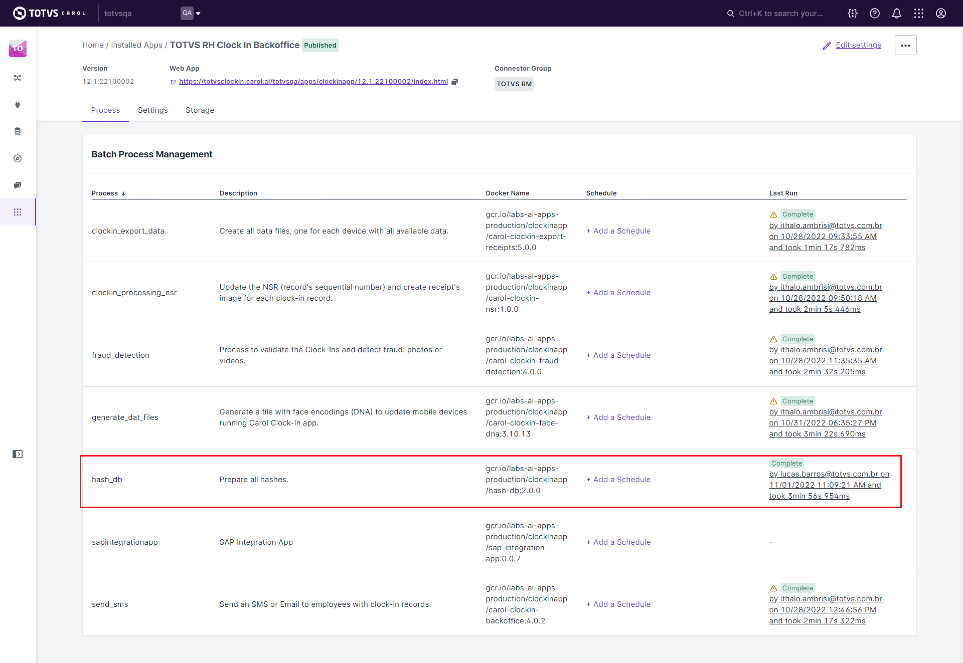Switch to the Storage tab
Image resolution: width=963 pixels, height=663 pixels.
tap(200, 110)
